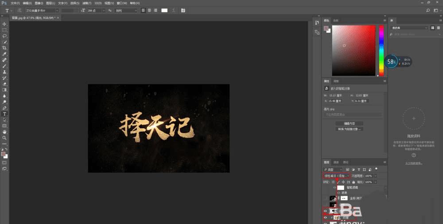Select the Horizontal Type tool
This screenshot has width=443, height=224.
point(4,114)
